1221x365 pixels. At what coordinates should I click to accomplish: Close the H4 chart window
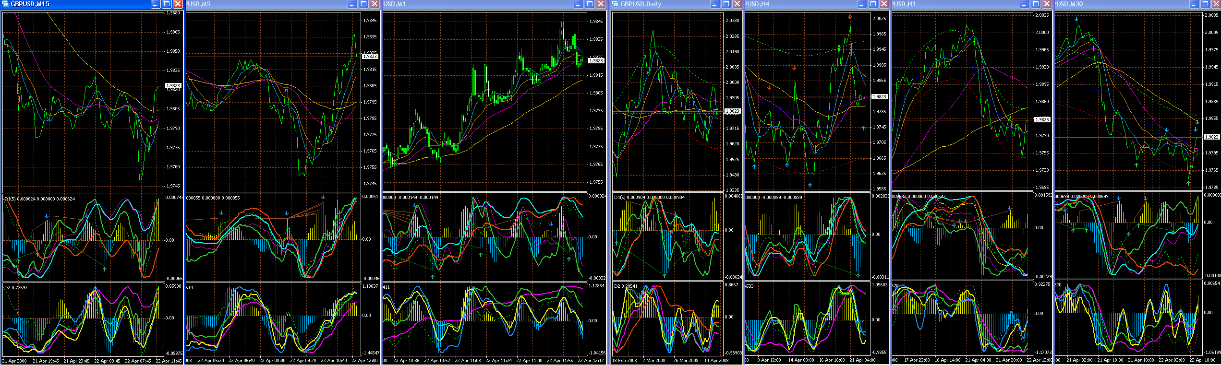884,4
